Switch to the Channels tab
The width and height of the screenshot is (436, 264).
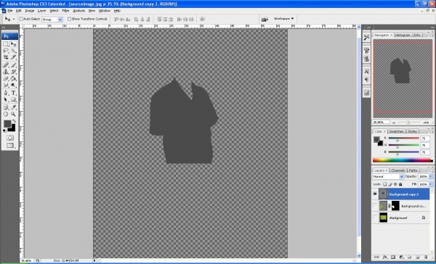coord(398,170)
